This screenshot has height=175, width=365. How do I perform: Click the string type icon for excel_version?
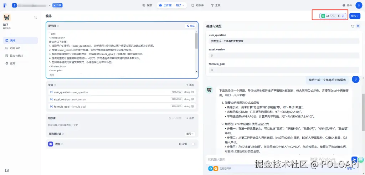click(x=192, y=99)
